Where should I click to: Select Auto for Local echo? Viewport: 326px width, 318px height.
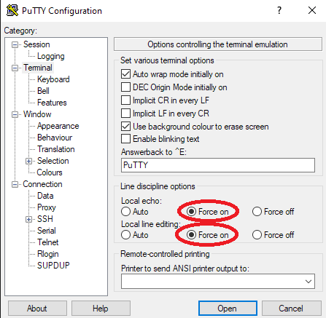(125, 212)
